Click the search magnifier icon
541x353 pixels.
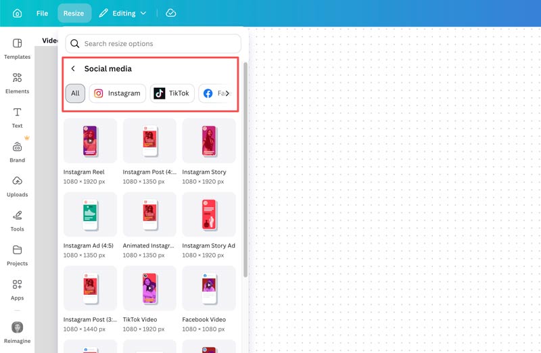pyautogui.click(x=74, y=43)
